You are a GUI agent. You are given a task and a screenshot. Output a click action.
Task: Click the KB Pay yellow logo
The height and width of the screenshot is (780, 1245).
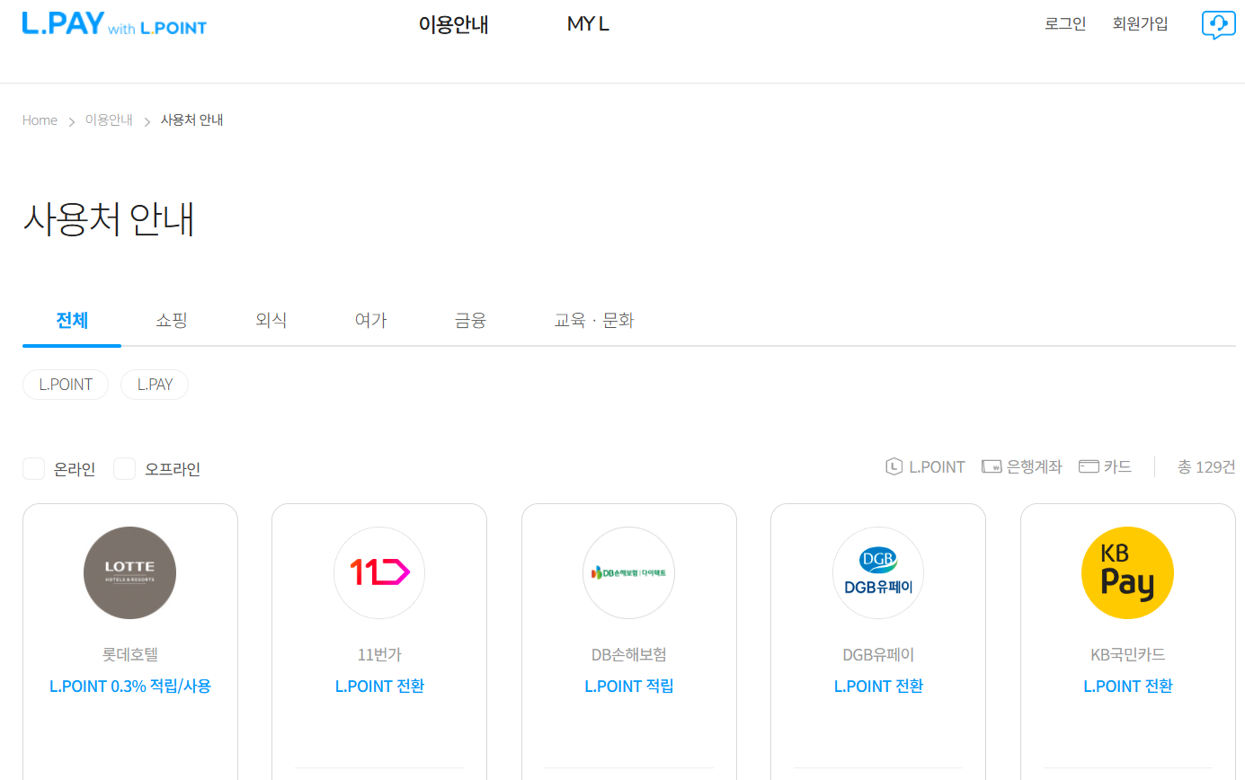1127,572
